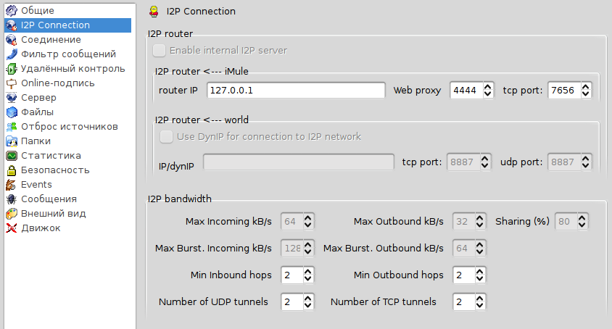Screen dimensions: 612x329
Task: Select the Движок category label
Action: [x=41, y=228]
